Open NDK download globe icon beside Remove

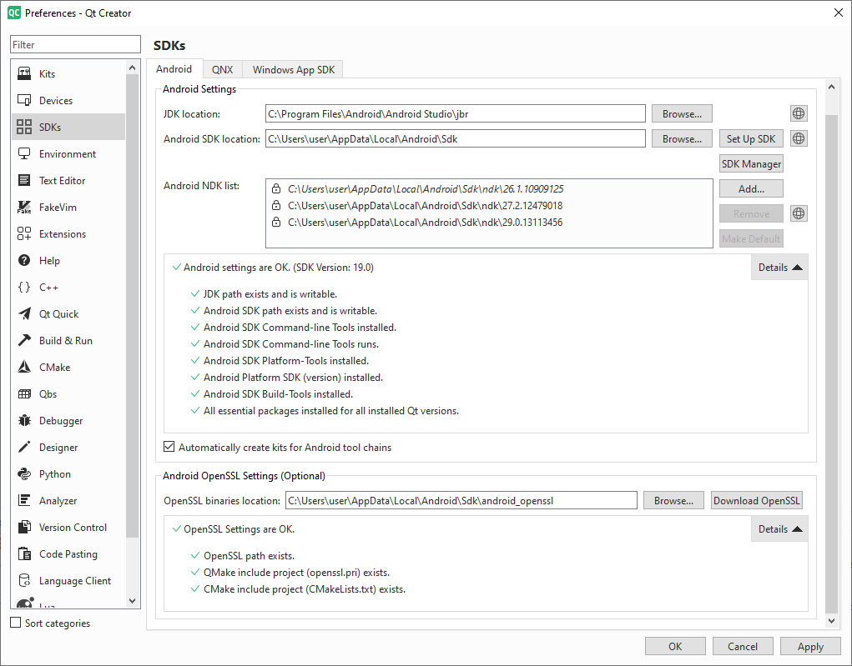pyautogui.click(x=799, y=213)
